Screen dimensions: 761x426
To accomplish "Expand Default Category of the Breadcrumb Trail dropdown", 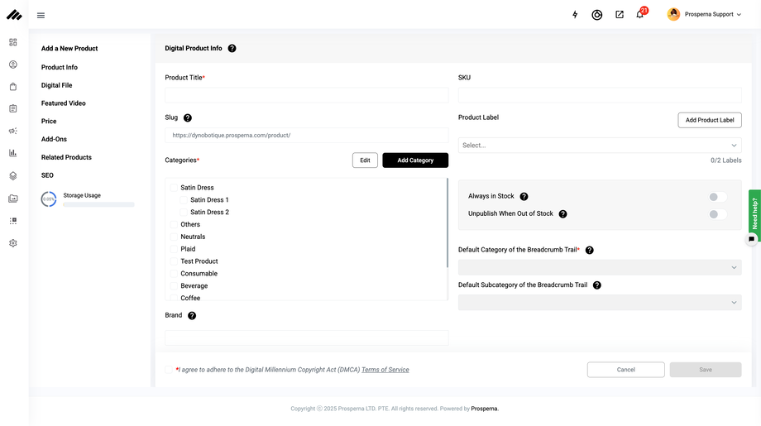I will [x=600, y=267].
